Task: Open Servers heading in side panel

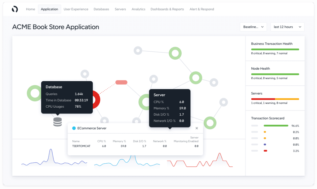Action: click(x=257, y=93)
